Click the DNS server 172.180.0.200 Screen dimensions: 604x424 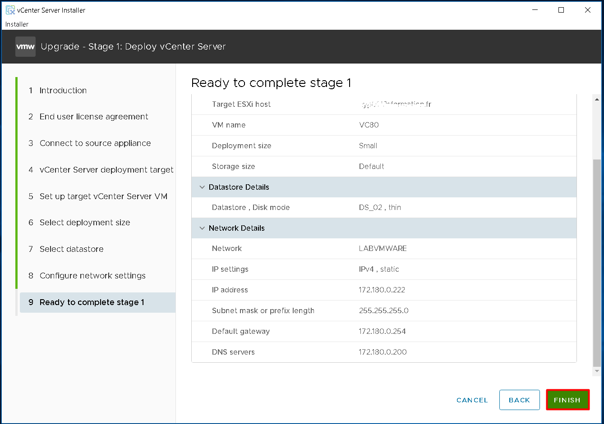point(383,352)
